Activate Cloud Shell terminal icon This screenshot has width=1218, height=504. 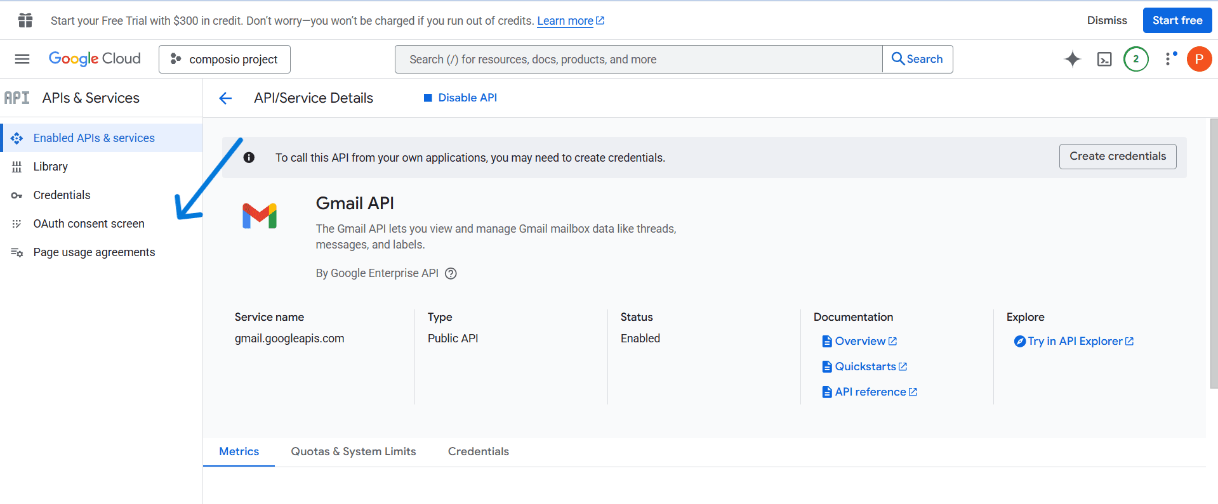click(x=1104, y=59)
